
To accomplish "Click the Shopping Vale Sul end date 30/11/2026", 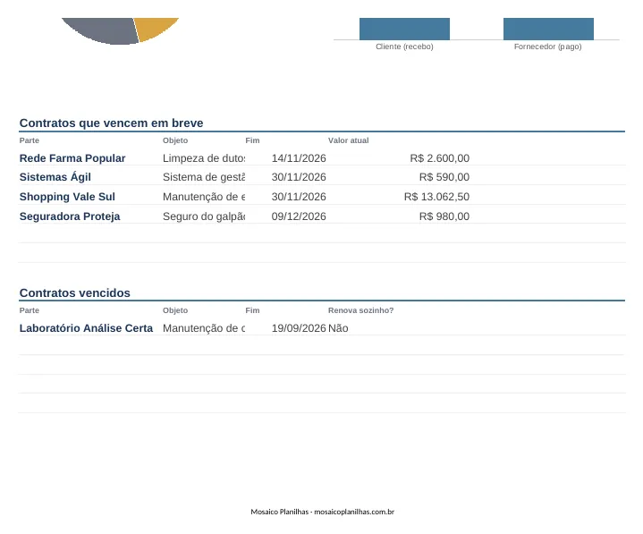I will 299,197.
